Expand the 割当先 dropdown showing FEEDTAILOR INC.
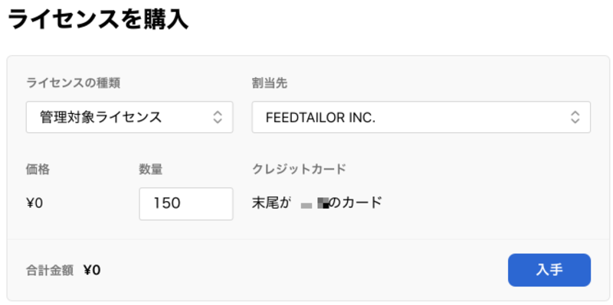 tap(421, 117)
